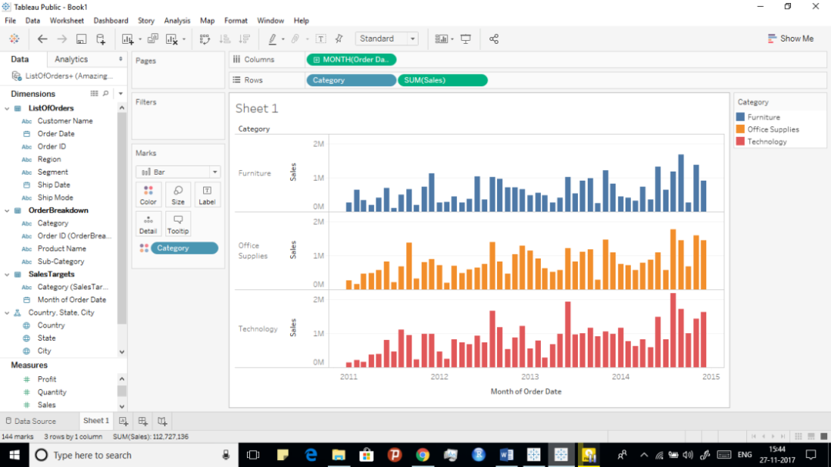Click the Show/Hide Cards toolbar icon
Image resolution: width=831 pixels, height=467 pixels.
click(x=441, y=38)
